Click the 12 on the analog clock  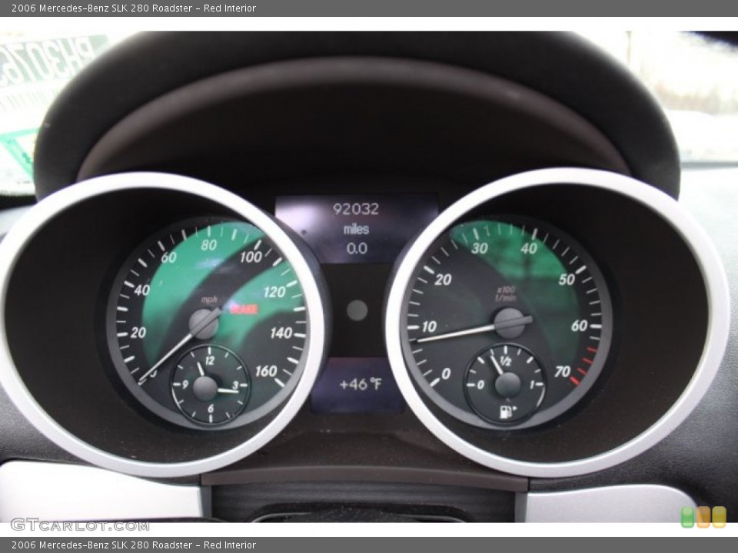coord(209,361)
